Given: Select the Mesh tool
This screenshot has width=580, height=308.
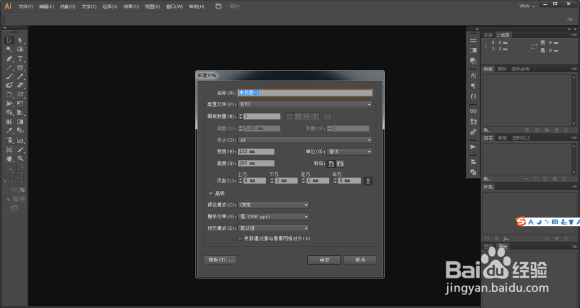Looking at the screenshot, I should (9, 122).
